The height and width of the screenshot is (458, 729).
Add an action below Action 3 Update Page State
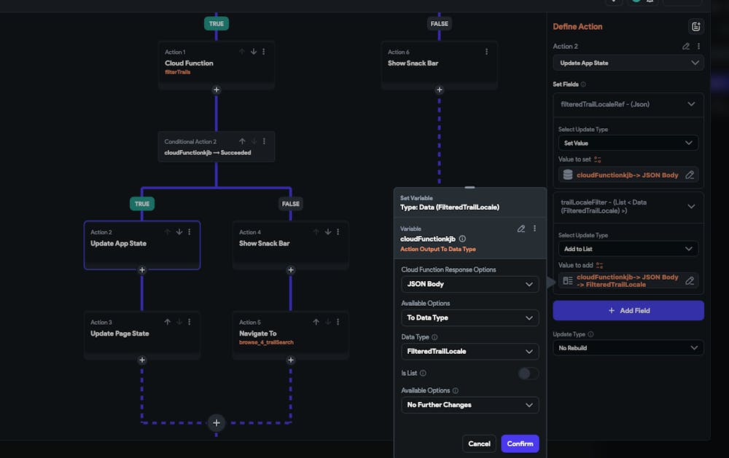[142, 360]
